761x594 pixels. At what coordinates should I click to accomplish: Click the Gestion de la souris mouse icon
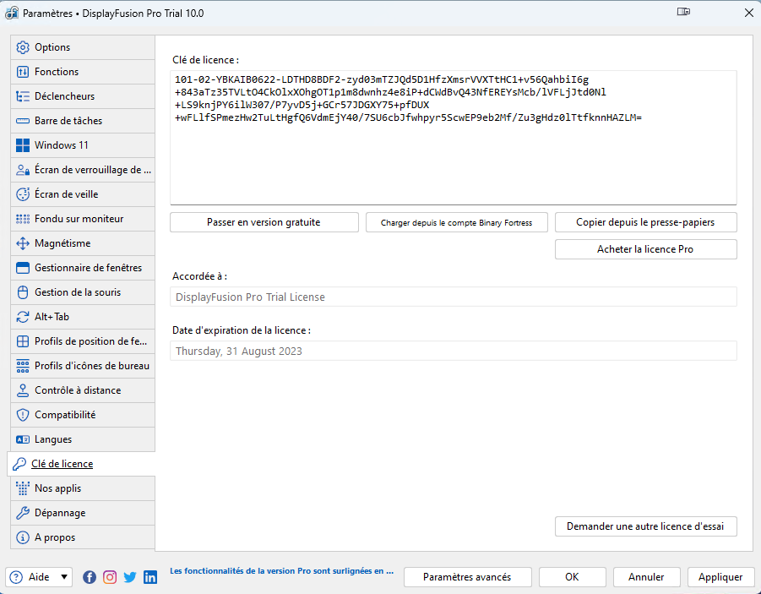click(x=23, y=292)
